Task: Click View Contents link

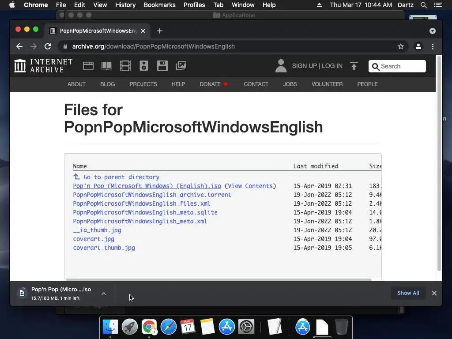Action: click(250, 186)
